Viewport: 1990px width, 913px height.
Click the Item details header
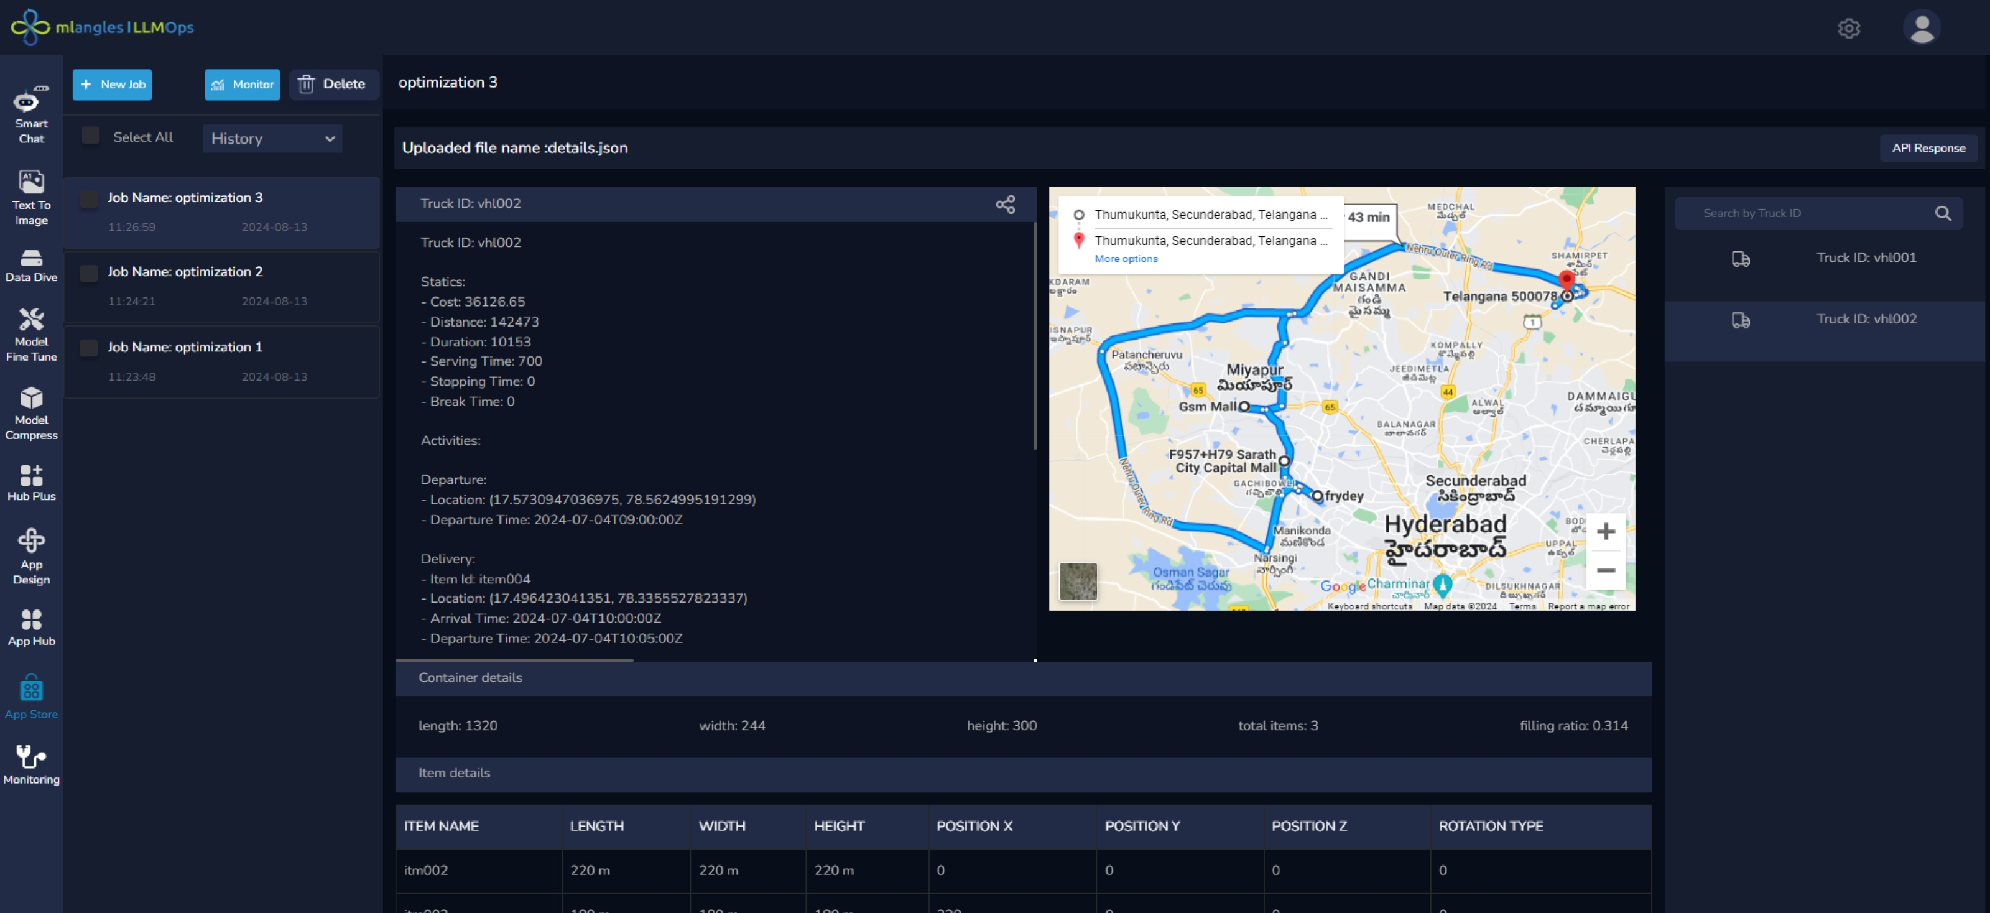coord(1023,774)
